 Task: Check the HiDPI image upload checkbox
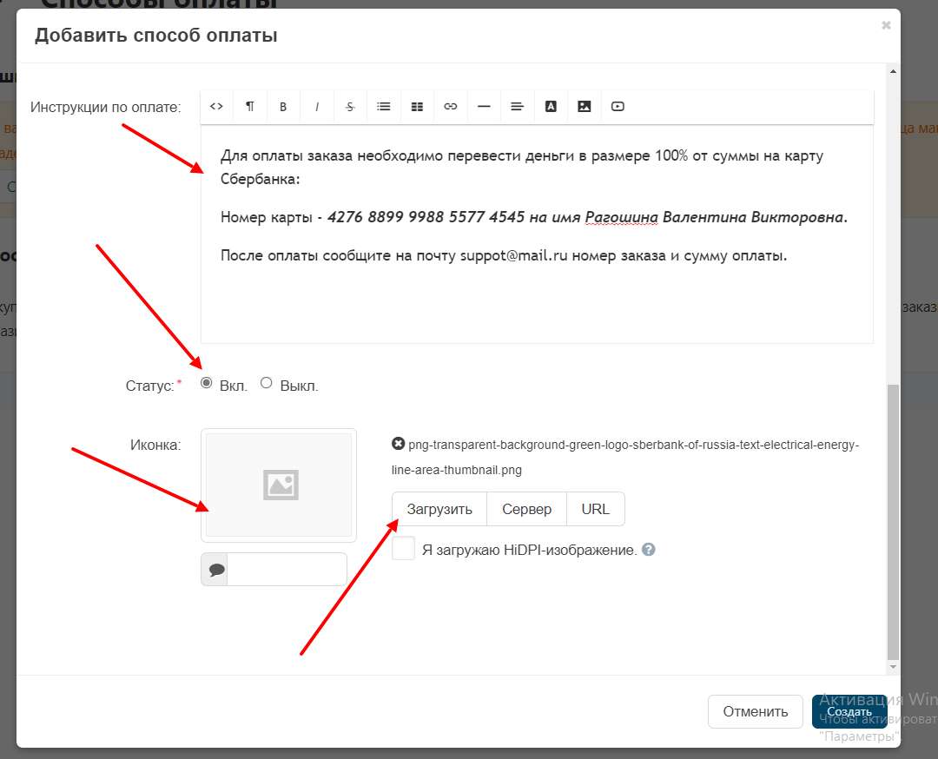tap(403, 549)
